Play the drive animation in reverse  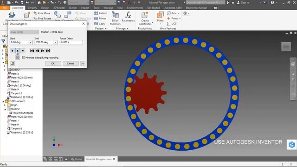[x=18, y=51]
